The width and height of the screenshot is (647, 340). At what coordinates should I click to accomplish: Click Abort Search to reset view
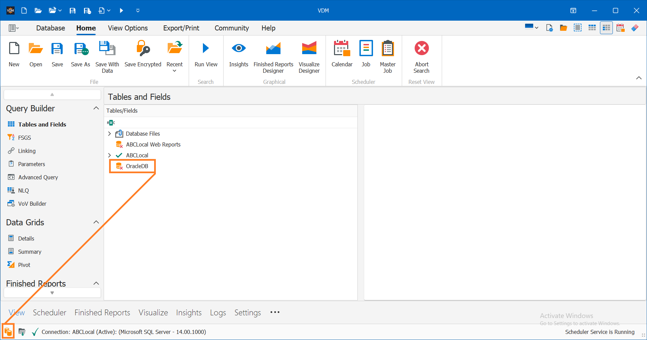[x=422, y=57]
